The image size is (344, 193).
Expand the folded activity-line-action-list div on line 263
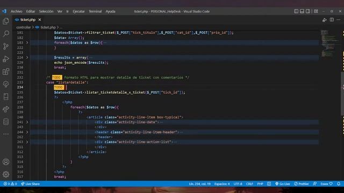27,142
